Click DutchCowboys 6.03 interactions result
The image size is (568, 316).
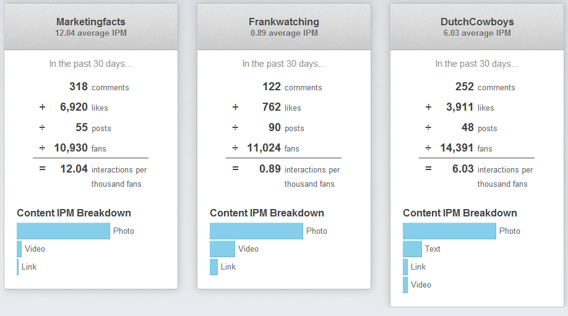click(463, 168)
